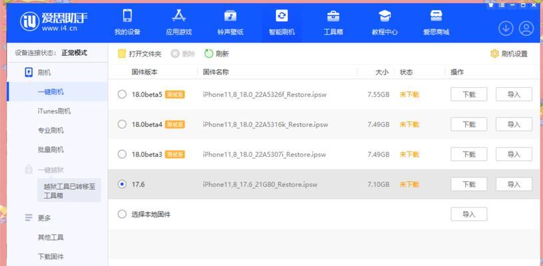Open 工具箱 toolbox section
The width and height of the screenshot is (543, 266).
pyautogui.click(x=333, y=23)
